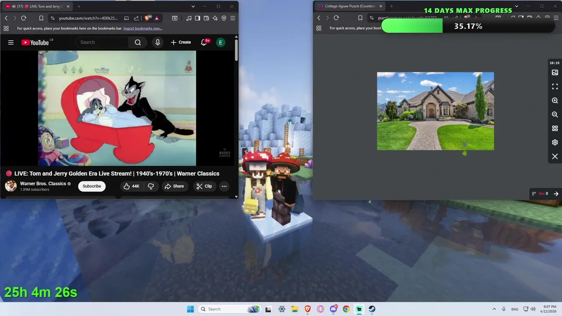
Task: Click the cottage puzzle image
Action: click(436, 111)
